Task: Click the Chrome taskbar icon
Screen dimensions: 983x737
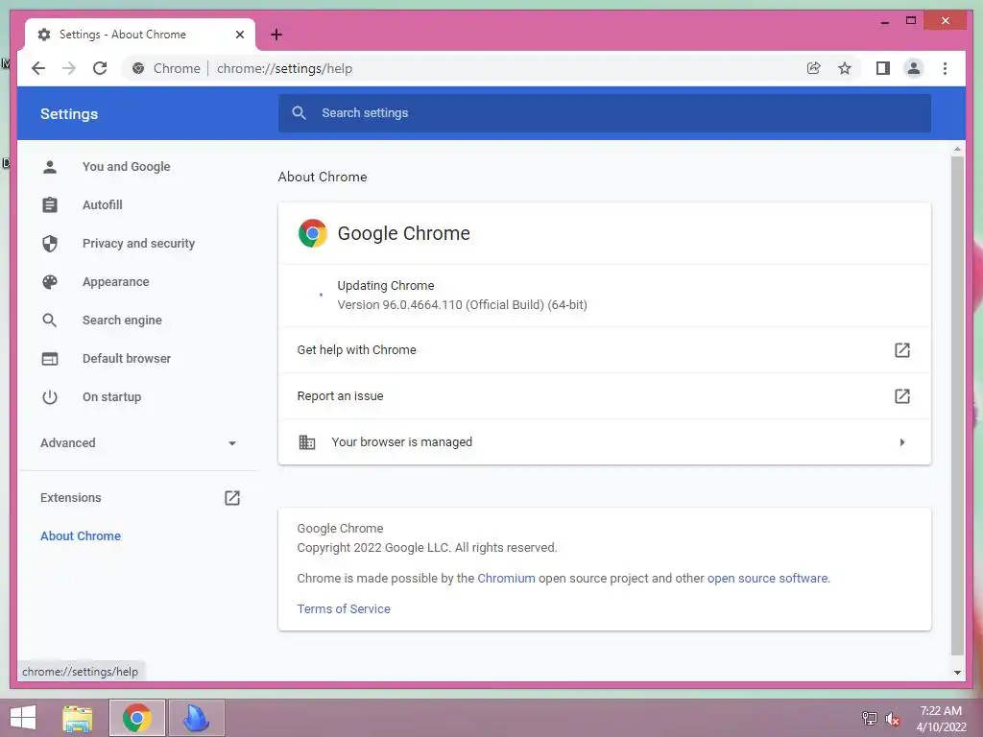Action: (137, 718)
